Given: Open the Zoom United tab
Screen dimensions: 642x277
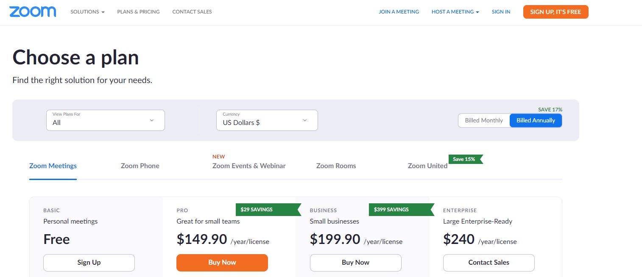Looking at the screenshot, I should (427, 166).
